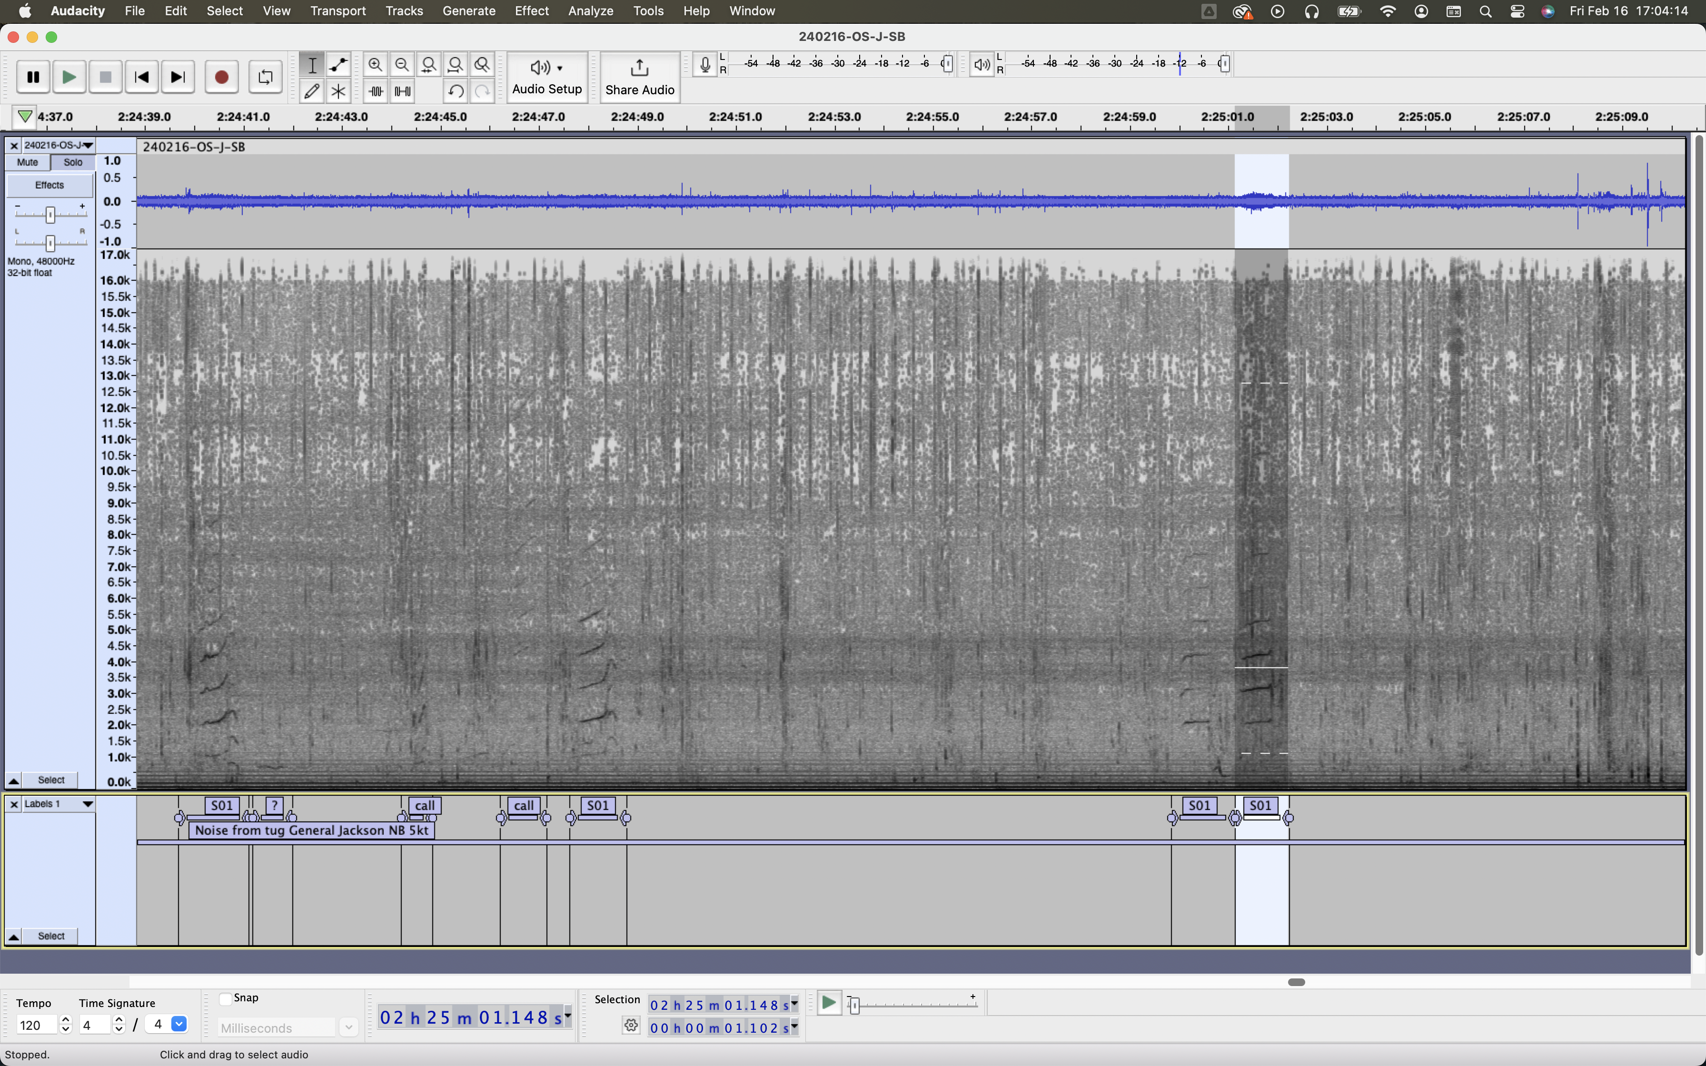Mute the 240216-OS-J-SB track
1706x1066 pixels.
tap(28, 162)
